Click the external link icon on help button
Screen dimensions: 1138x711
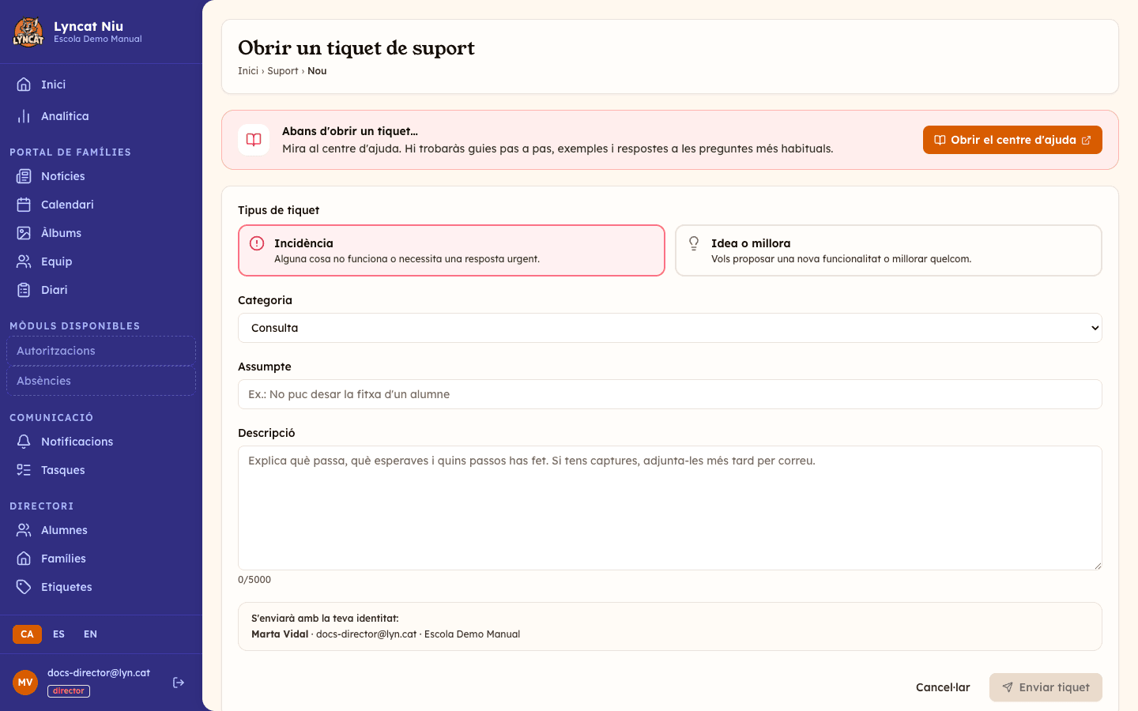point(1086,140)
